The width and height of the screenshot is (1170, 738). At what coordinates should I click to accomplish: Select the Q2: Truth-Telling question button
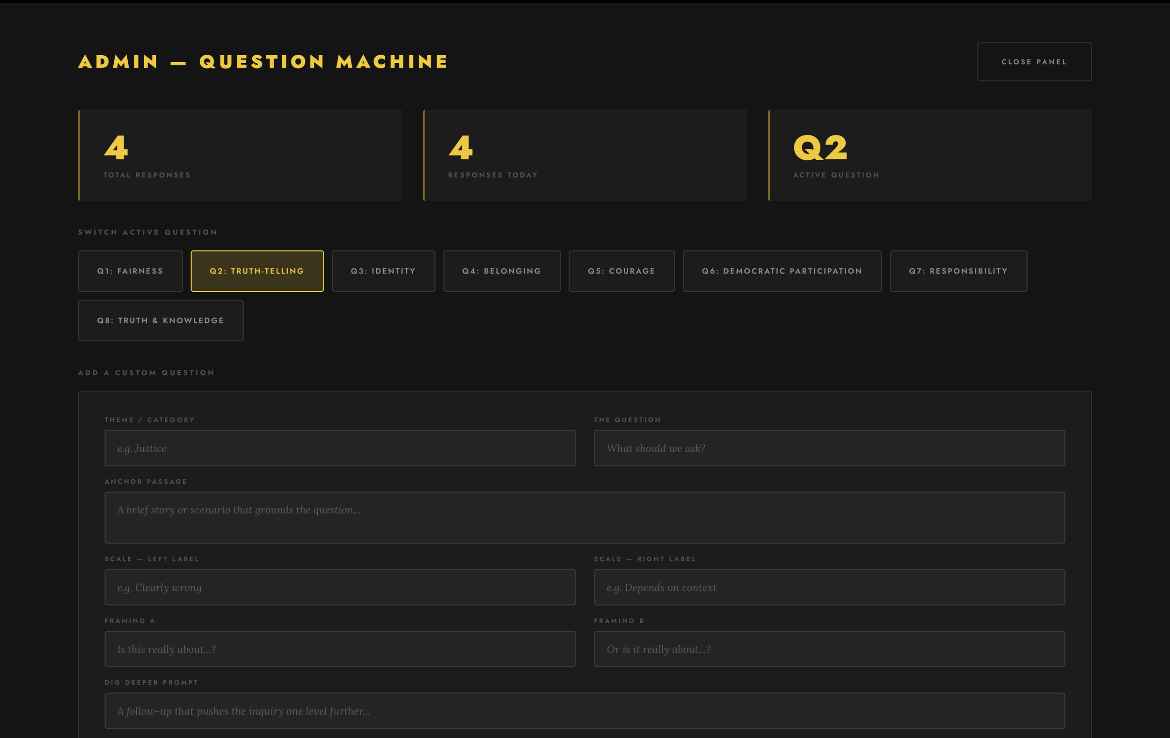257,271
